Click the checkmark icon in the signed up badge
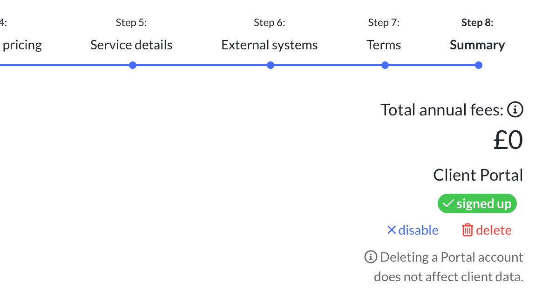 [x=448, y=203]
